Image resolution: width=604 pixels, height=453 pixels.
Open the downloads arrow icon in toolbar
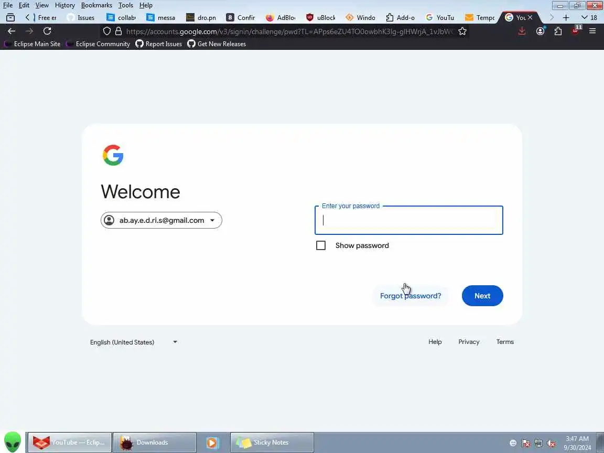(x=522, y=31)
